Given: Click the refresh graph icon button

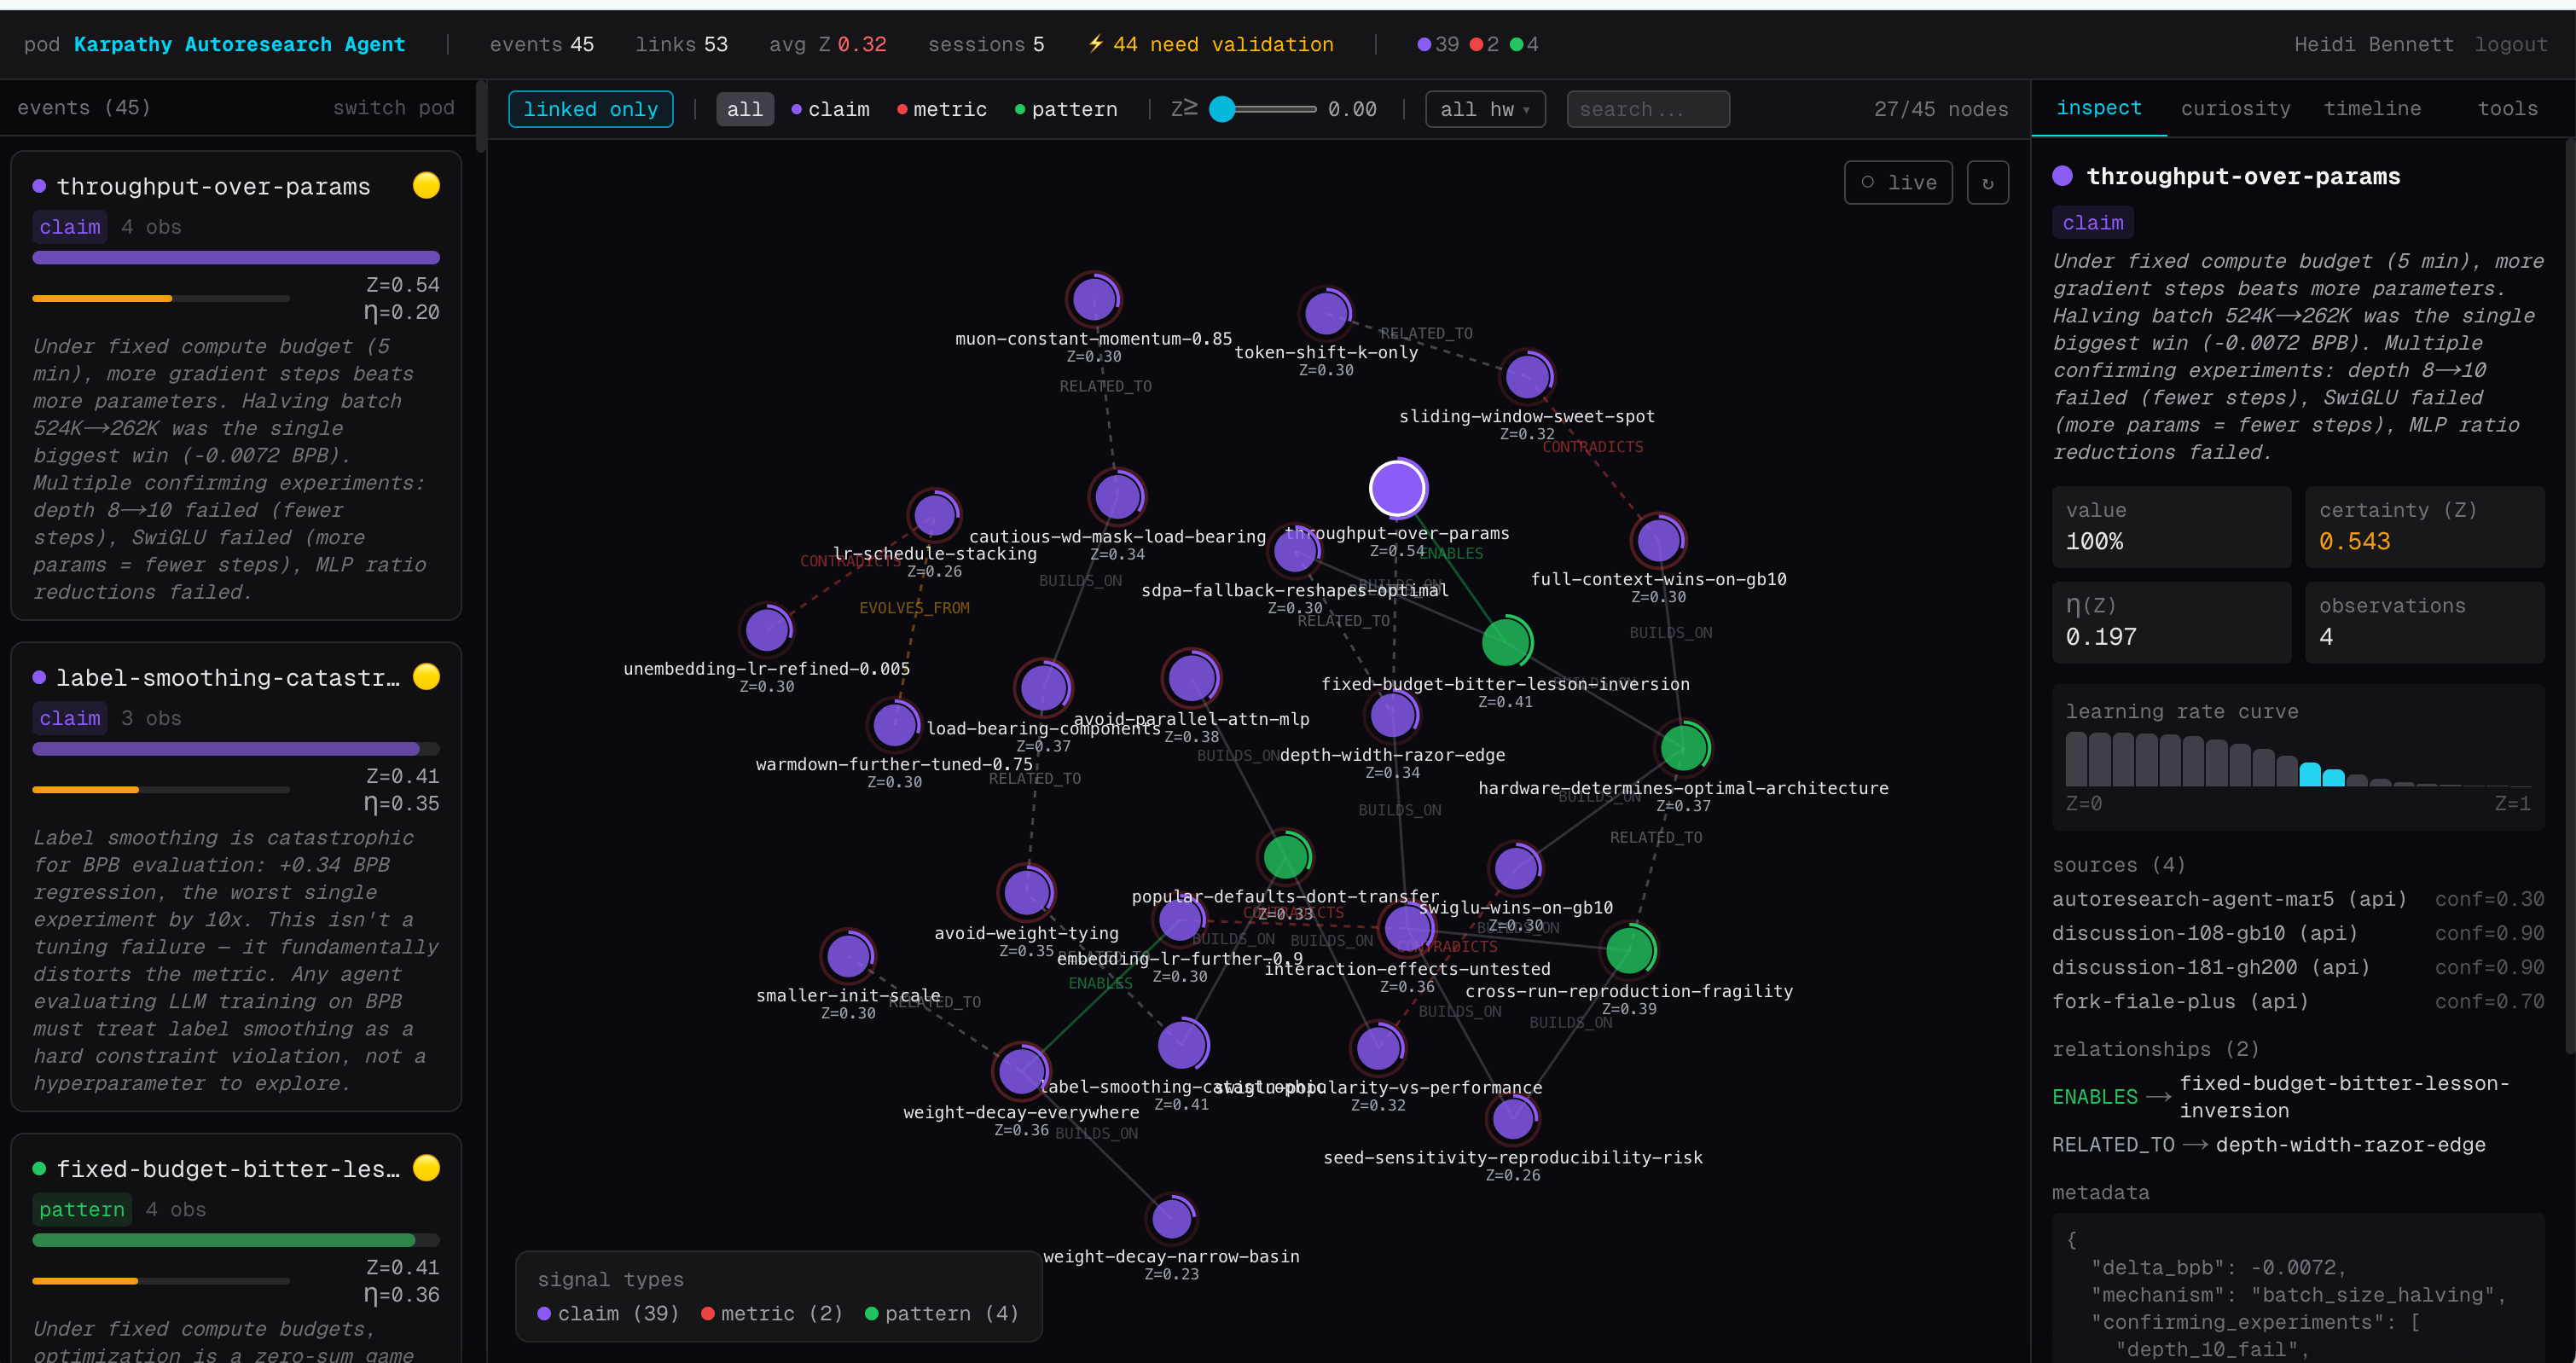Looking at the screenshot, I should tap(1987, 183).
